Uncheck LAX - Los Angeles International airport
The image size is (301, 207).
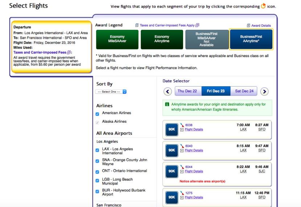(97, 150)
